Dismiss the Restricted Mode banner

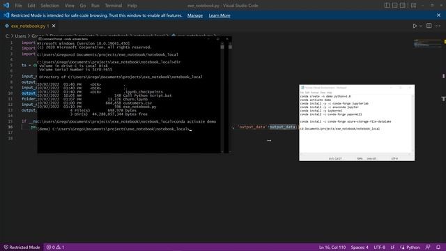tap(438, 15)
